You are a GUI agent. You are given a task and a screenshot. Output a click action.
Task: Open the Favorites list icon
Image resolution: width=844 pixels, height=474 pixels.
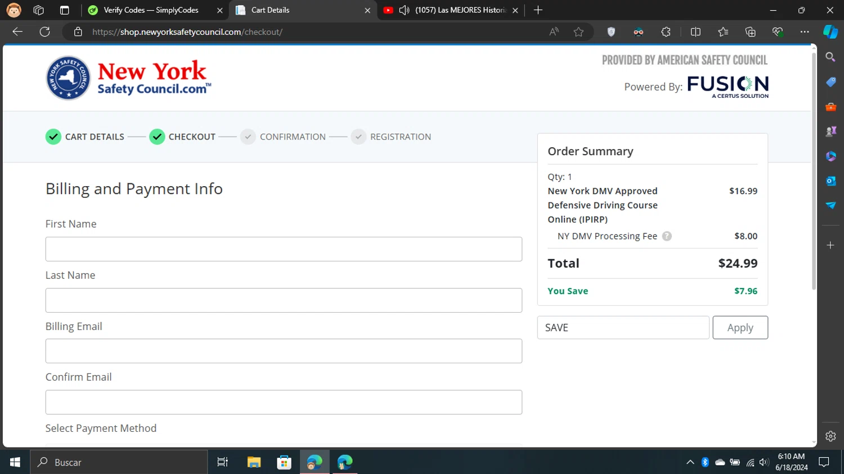coord(723,32)
